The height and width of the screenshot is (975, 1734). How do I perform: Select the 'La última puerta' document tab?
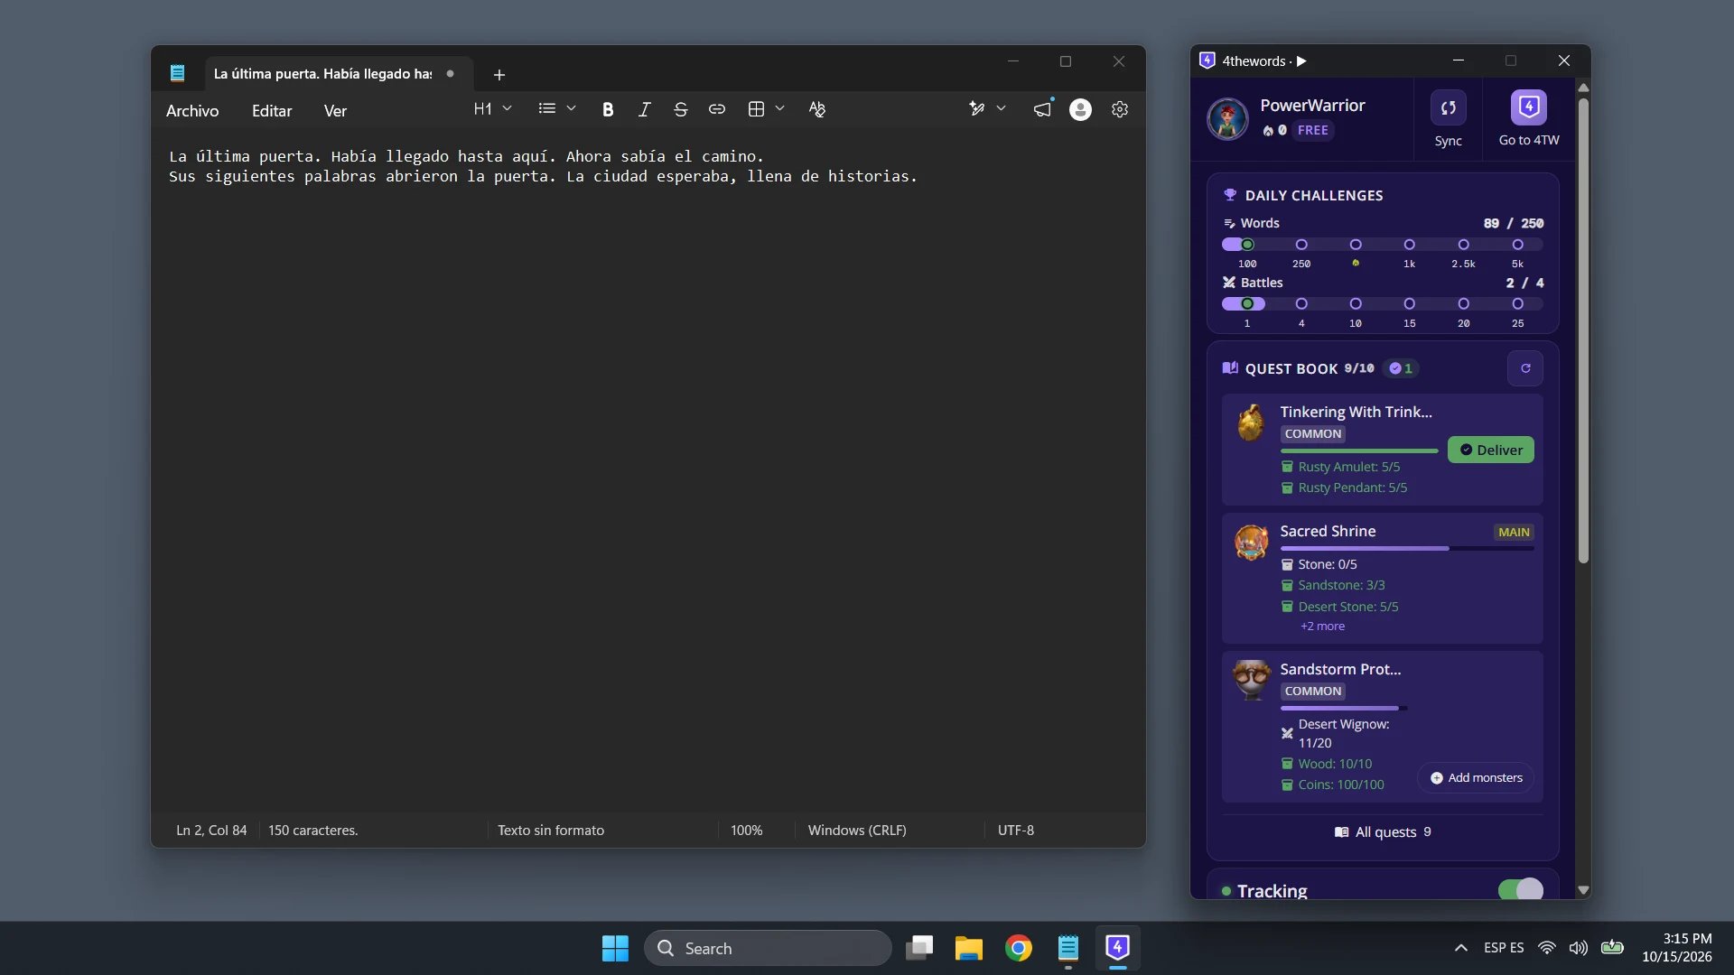click(339, 74)
